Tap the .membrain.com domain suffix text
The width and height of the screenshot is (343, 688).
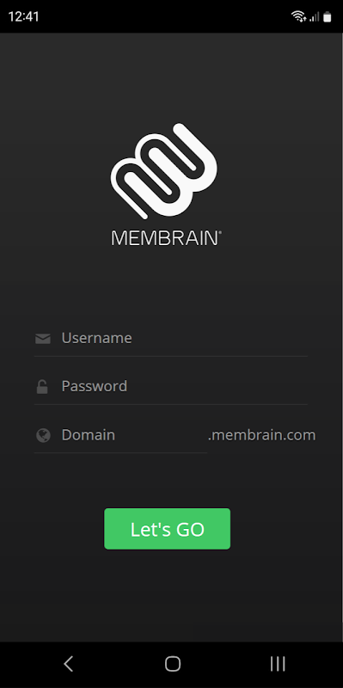[262, 435]
